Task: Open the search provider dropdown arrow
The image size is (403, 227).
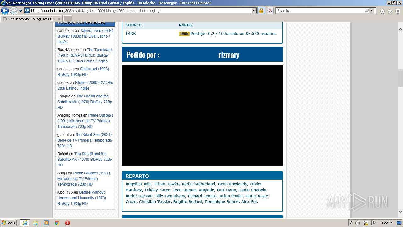Action: (372, 10)
